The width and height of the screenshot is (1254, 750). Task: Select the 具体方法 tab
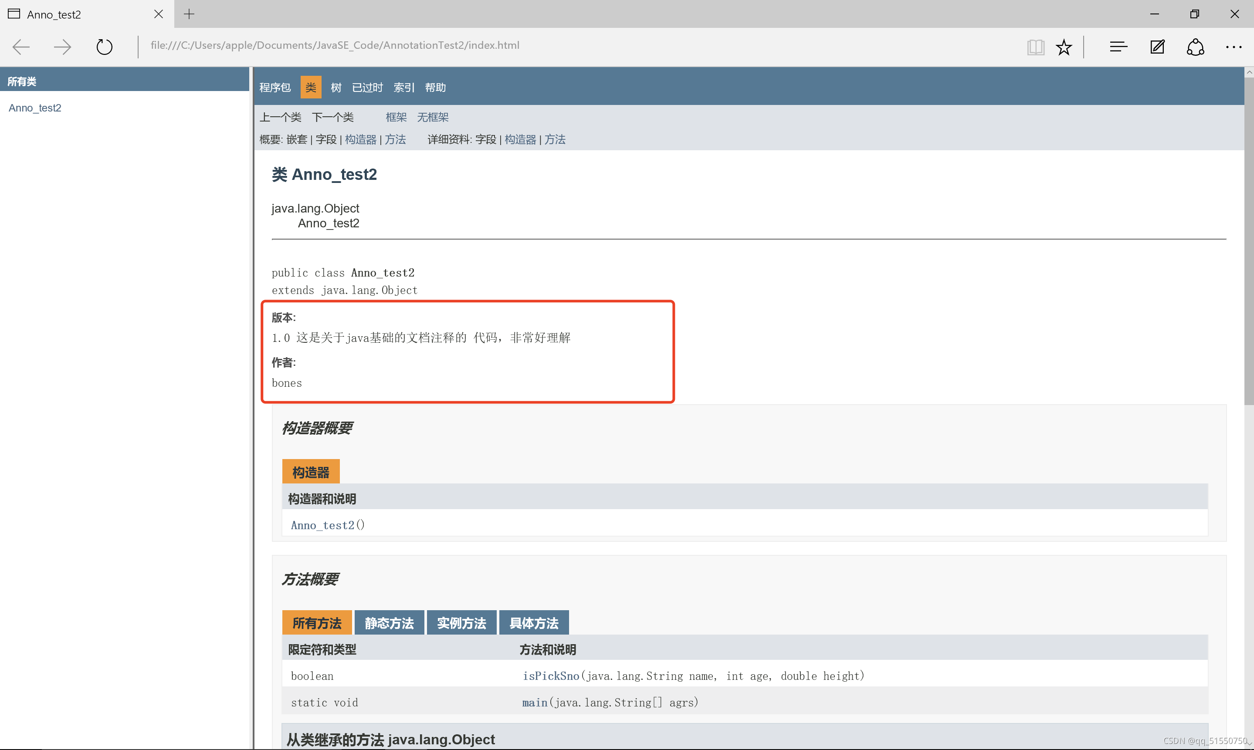534,623
